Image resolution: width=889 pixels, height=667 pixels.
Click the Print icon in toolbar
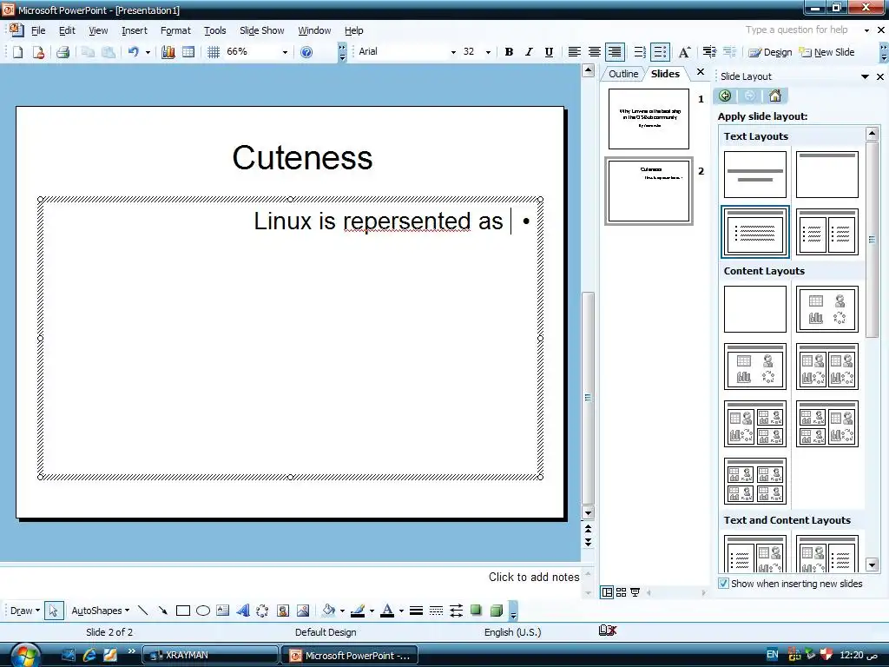63,52
